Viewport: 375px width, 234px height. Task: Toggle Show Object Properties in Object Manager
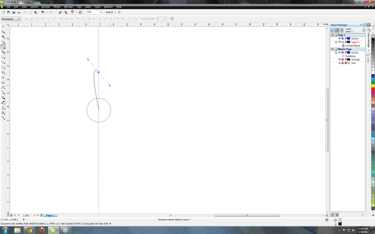[x=332, y=30]
